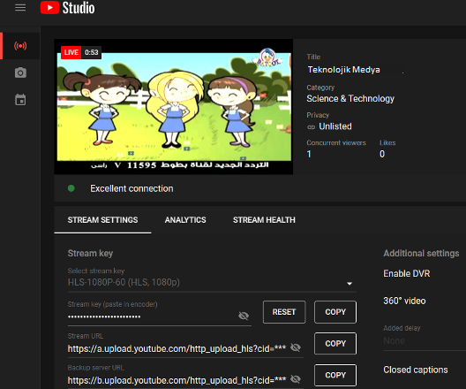Click the Enable DVR setting
This screenshot has width=466, height=389.
(x=407, y=273)
